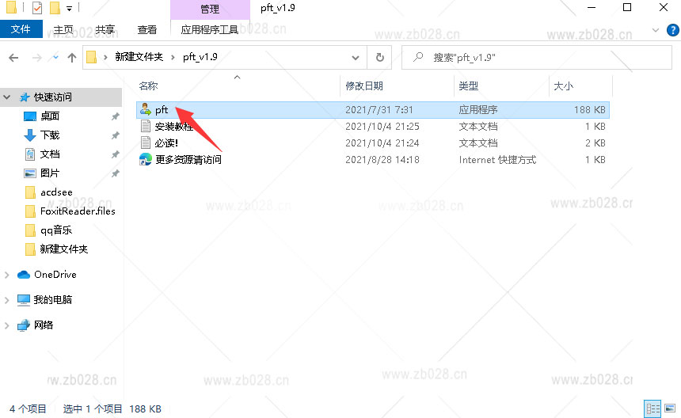681x418 pixels.
Task: Click the 快速访问 star icon
Action: tap(25, 97)
